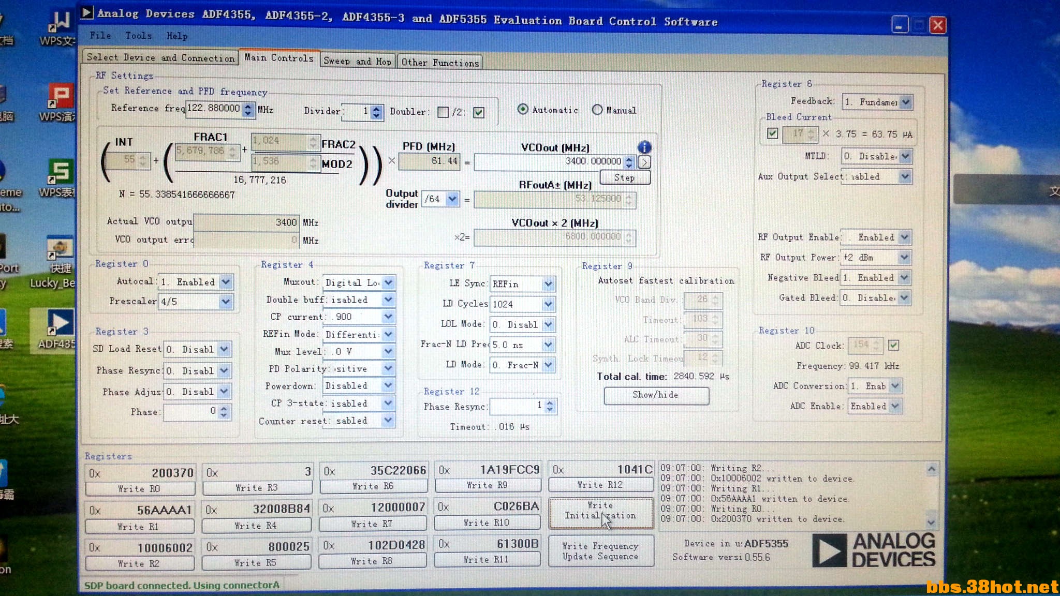The width and height of the screenshot is (1060, 596).
Task: Open the Output divider dropdown
Action: click(x=452, y=199)
